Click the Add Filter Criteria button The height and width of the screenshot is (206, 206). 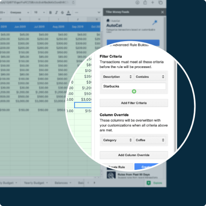coord(134,103)
